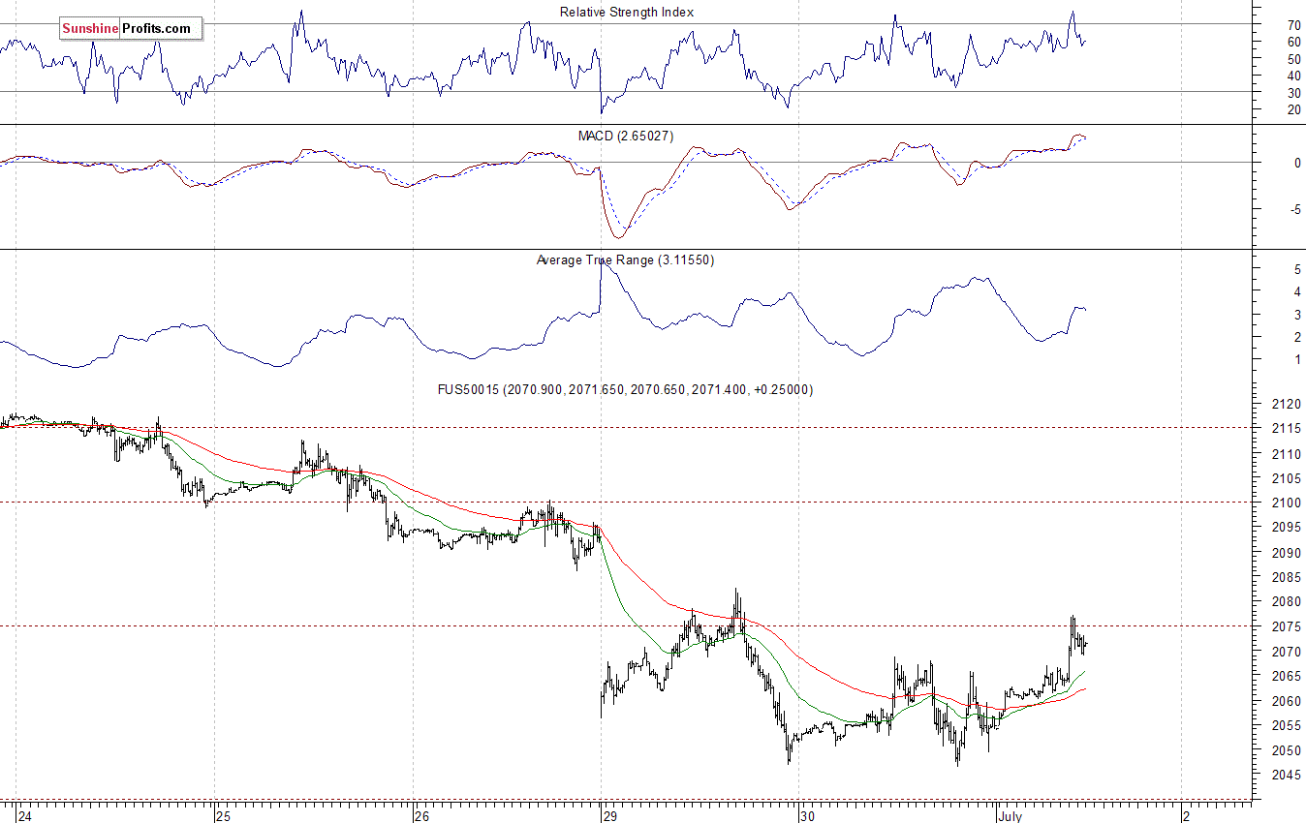This screenshot has width=1306, height=823.
Task: Click the 24 date label on the time axis
Action: point(23,816)
